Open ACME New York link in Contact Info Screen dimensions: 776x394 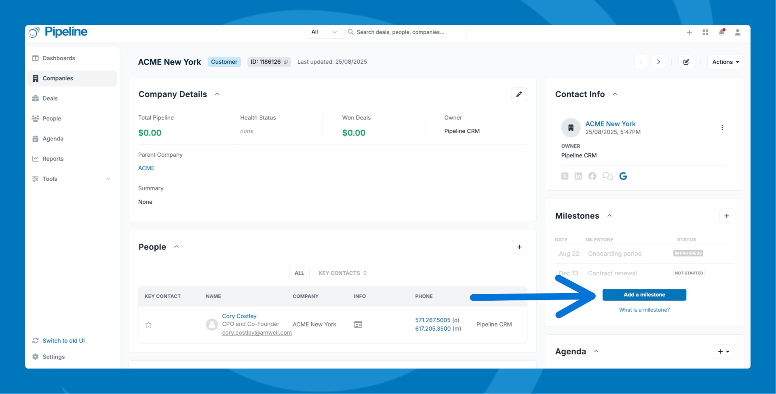[610, 124]
